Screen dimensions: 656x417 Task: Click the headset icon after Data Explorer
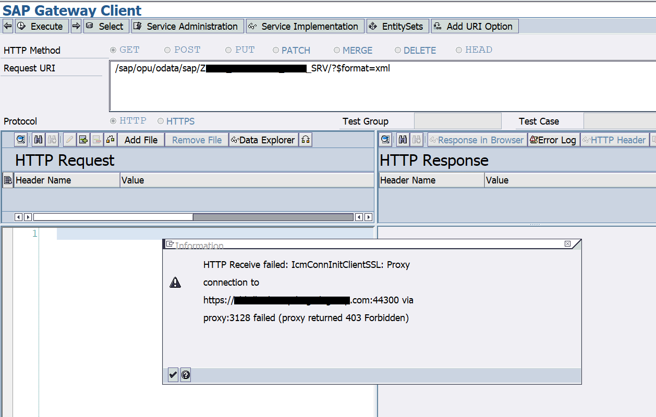[306, 140]
